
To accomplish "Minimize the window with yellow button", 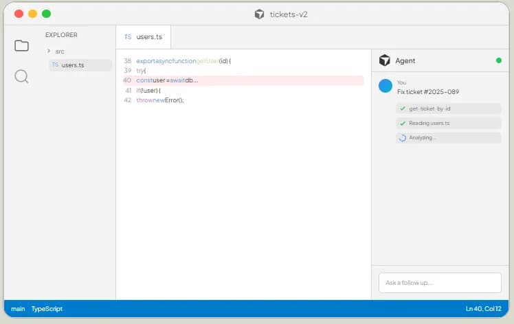I will point(33,14).
